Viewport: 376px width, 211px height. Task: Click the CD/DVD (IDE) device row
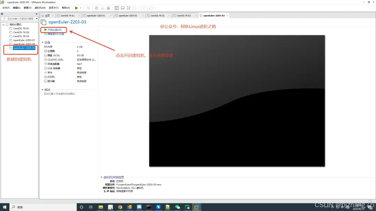click(70, 60)
